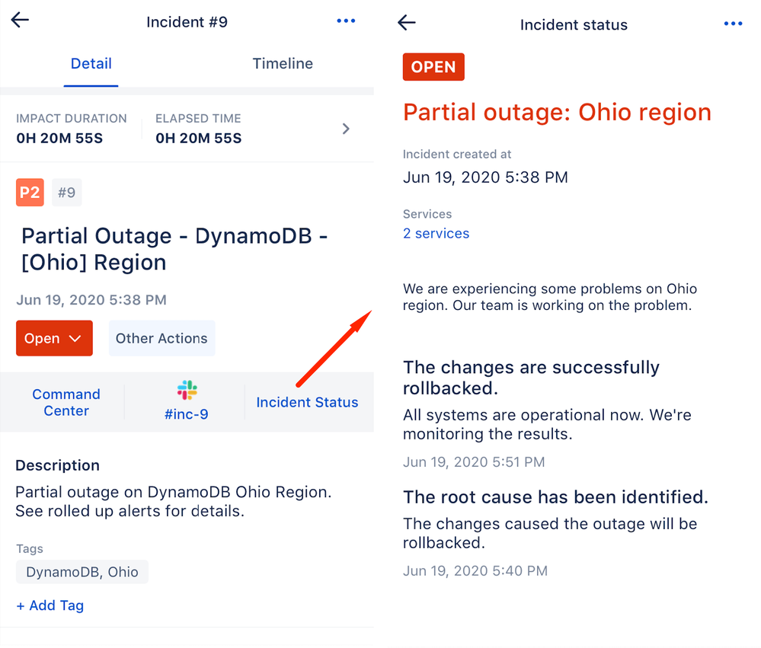Tap the + Add Tag link

tap(50, 605)
